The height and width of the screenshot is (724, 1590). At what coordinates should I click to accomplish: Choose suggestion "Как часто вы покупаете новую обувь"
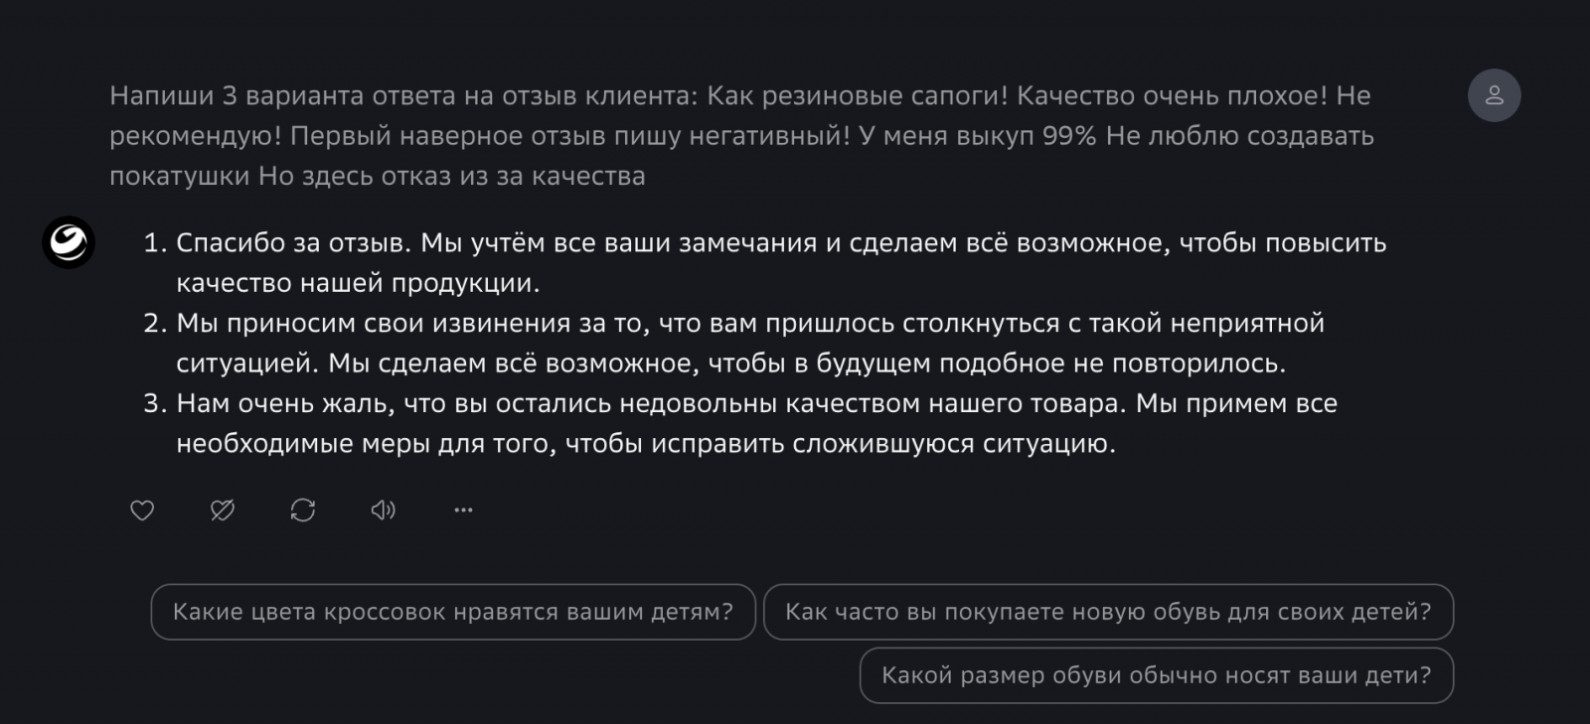(x=1108, y=612)
